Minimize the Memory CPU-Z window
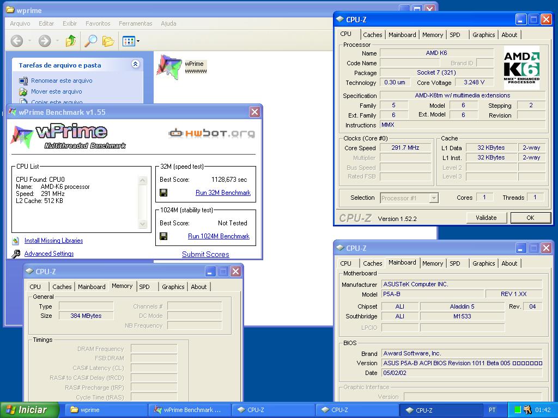558x418 pixels. point(210,272)
